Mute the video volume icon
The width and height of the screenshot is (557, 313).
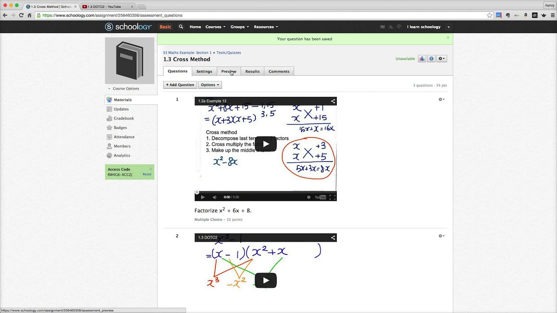(x=215, y=197)
